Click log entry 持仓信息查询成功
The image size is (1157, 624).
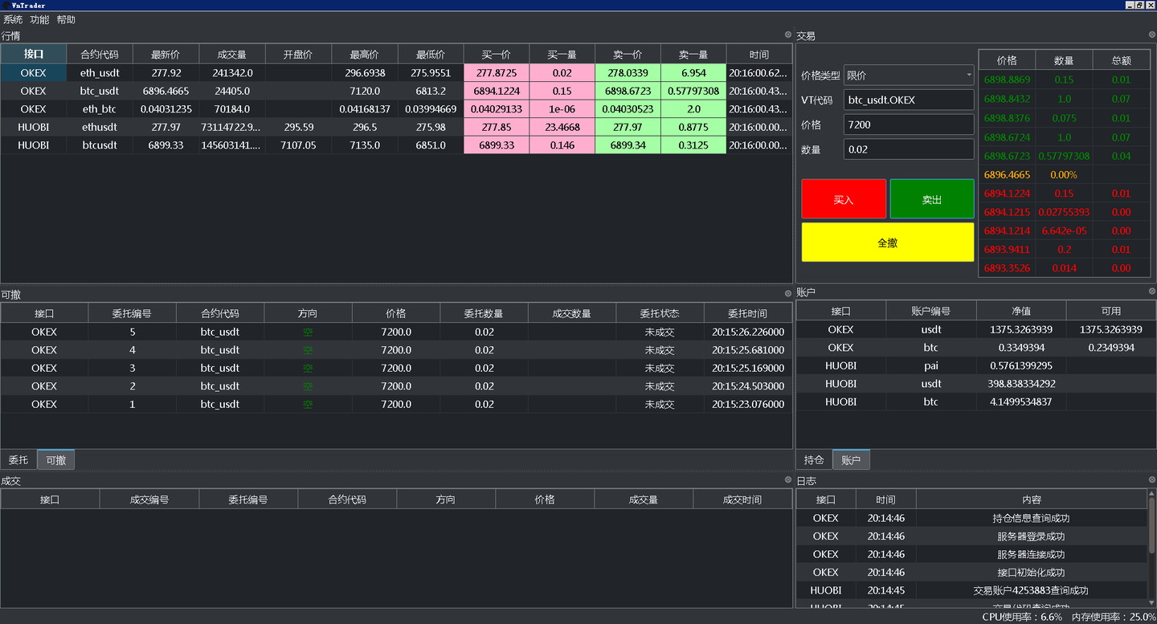tap(1032, 518)
